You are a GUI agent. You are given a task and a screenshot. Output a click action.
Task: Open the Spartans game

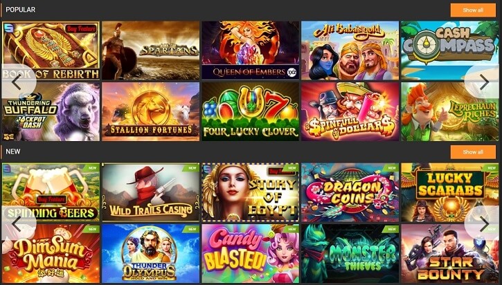point(150,50)
